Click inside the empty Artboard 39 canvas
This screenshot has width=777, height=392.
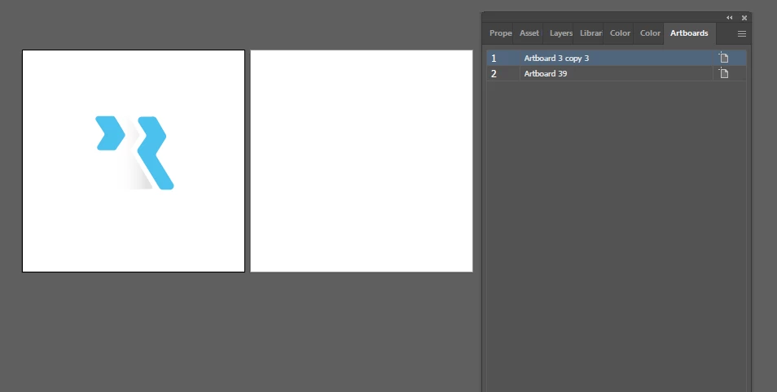pos(362,161)
